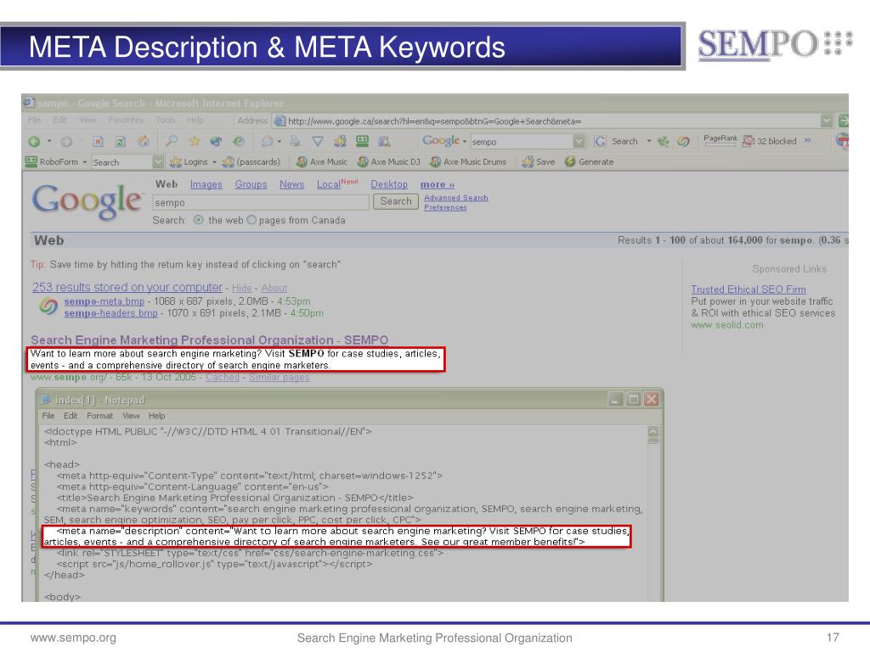Open Preferences link

click(x=445, y=207)
